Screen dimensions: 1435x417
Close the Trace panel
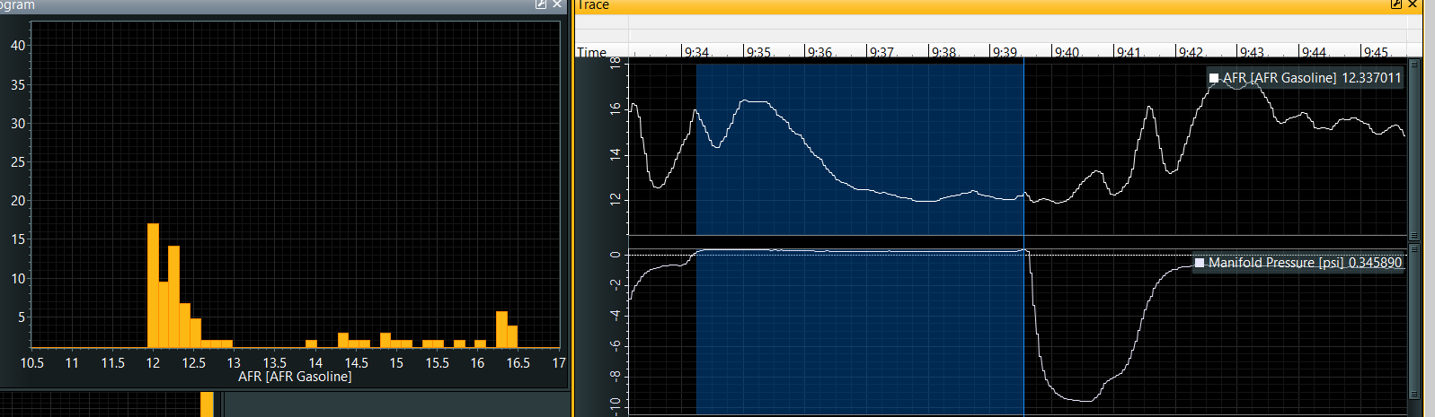tap(1413, 4)
